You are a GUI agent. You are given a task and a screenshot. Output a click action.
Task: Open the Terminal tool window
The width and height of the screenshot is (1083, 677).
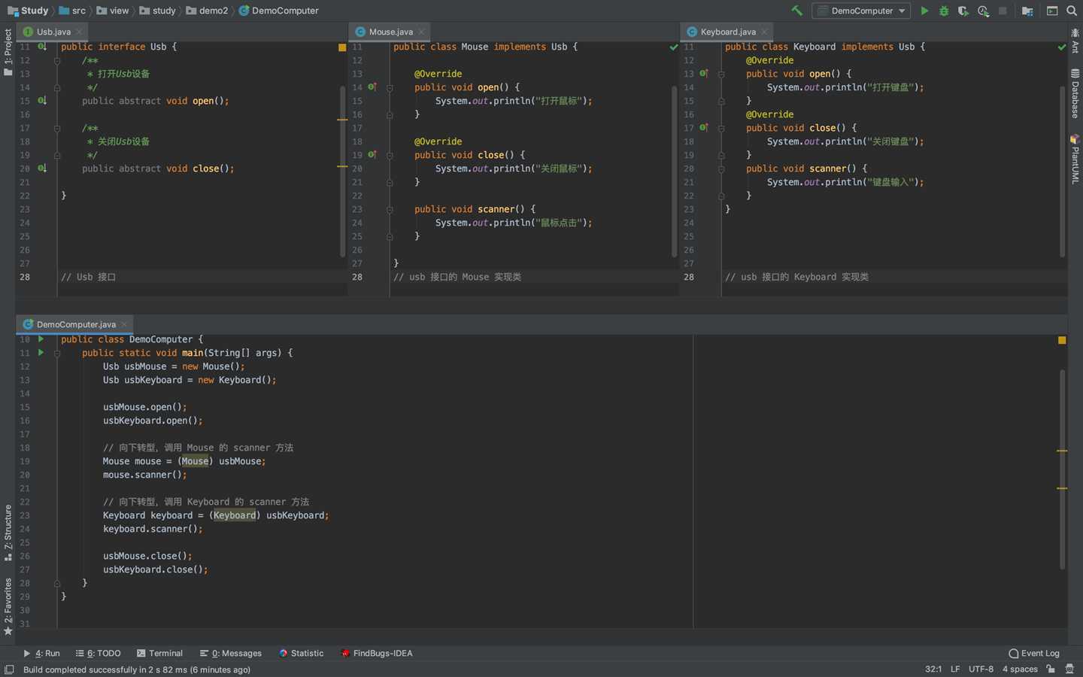coord(159,653)
